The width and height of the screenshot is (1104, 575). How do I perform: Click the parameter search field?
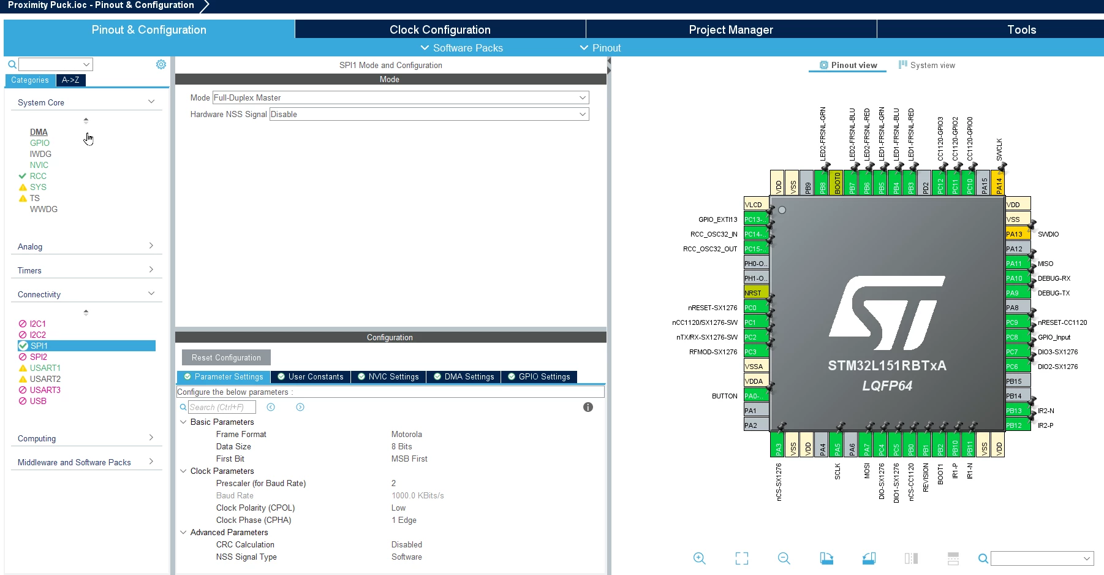tap(222, 407)
